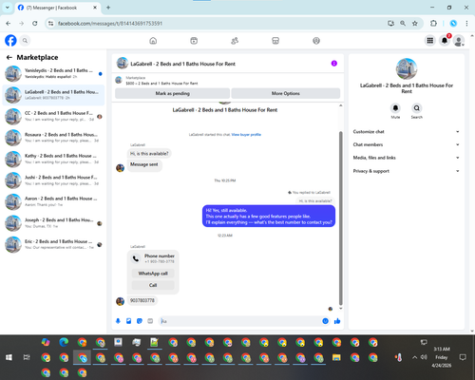Viewport: 475px width, 380px height.
Task: Send a thumbs-up like
Action: [337, 321]
